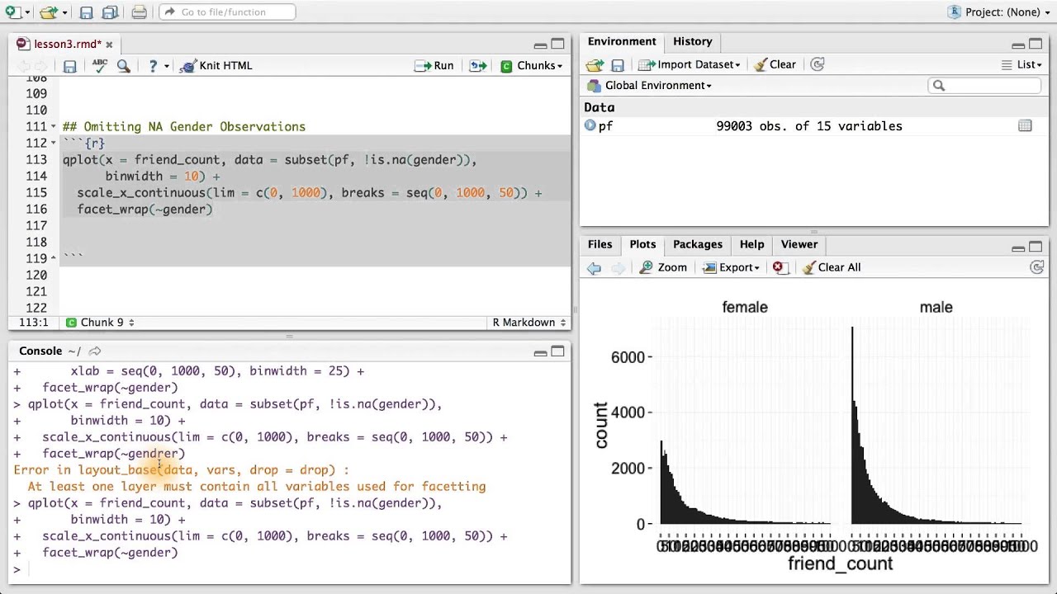
Task: Expand the pf data frame details
Action: (x=590, y=125)
